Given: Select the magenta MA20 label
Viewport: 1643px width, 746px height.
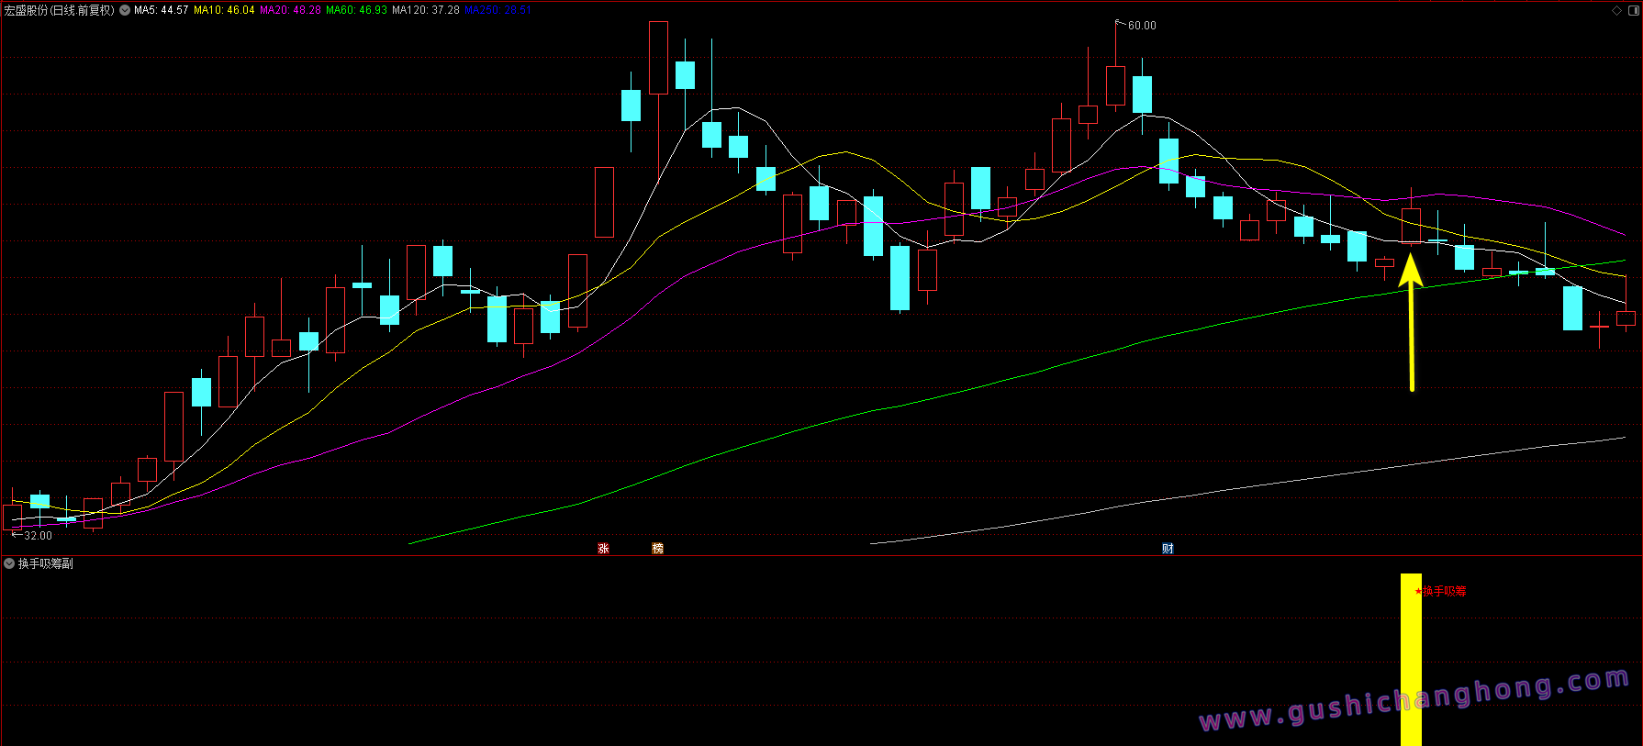Looking at the screenshot, I should click(x=290, y=10).
